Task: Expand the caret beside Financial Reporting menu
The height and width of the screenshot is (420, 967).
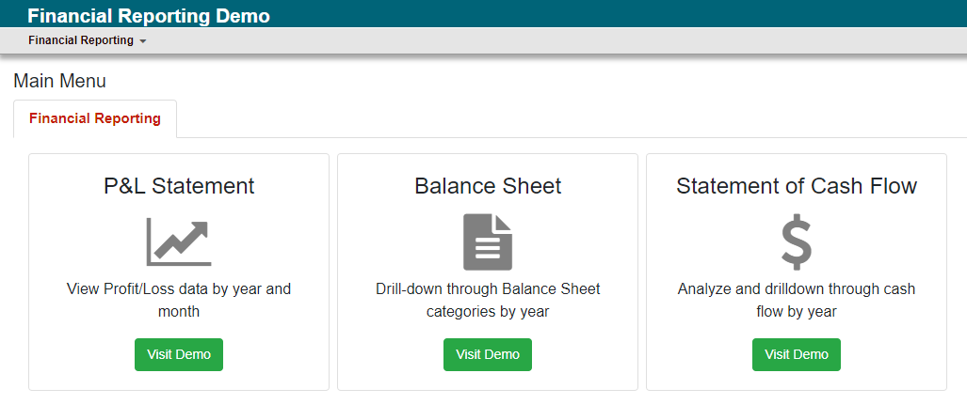Action: pos(142,41)
